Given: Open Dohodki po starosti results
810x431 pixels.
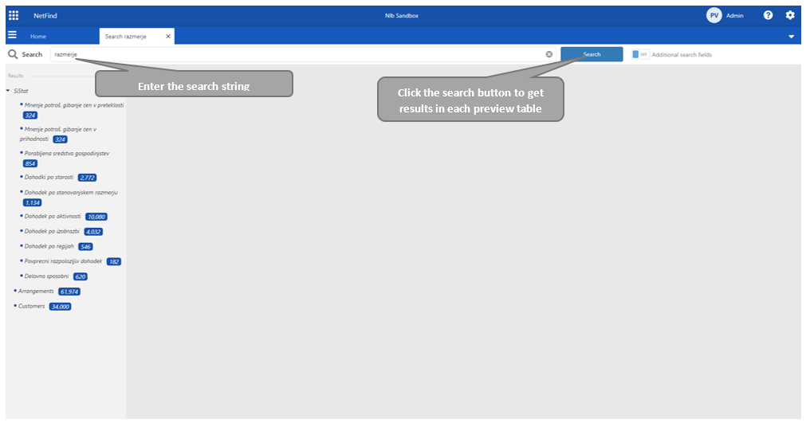Looking at the screenshot, I should [49, 177].
